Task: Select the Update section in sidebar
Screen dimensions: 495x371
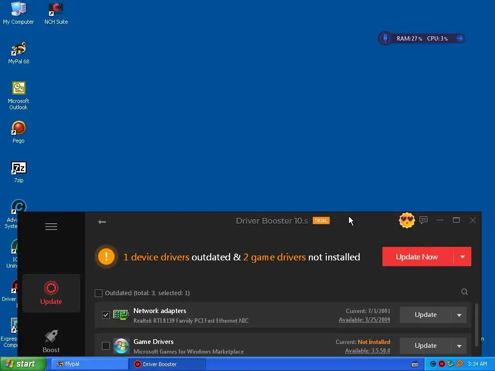Action: [x=51, y=293]
